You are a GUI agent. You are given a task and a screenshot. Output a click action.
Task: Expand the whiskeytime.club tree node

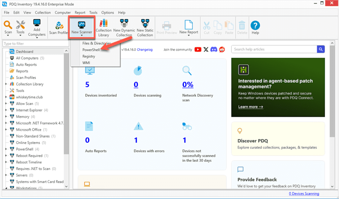6,97
